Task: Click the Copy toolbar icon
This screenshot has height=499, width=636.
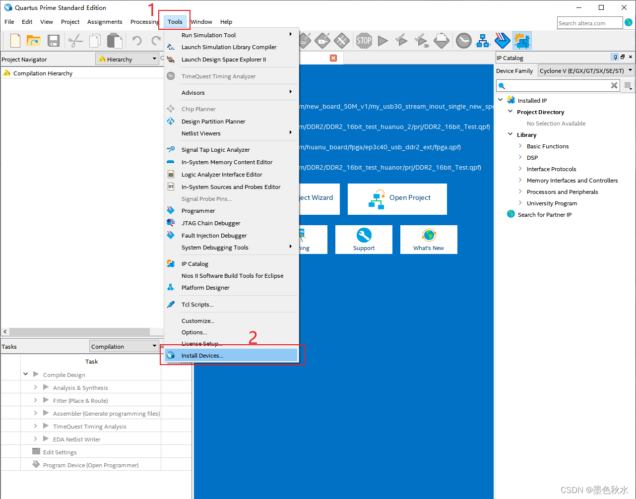Action: (x=95, y=41)
